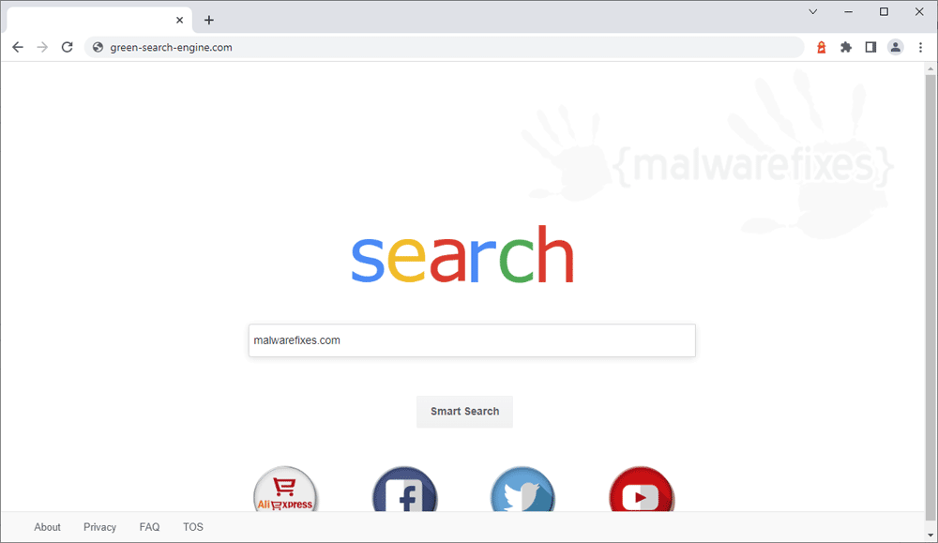Click the Smart Search button
Screen dimensions: 938x543
465,412
